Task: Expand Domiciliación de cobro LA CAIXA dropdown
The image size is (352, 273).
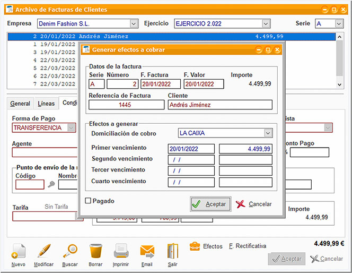Action: [x=268, y=133]
